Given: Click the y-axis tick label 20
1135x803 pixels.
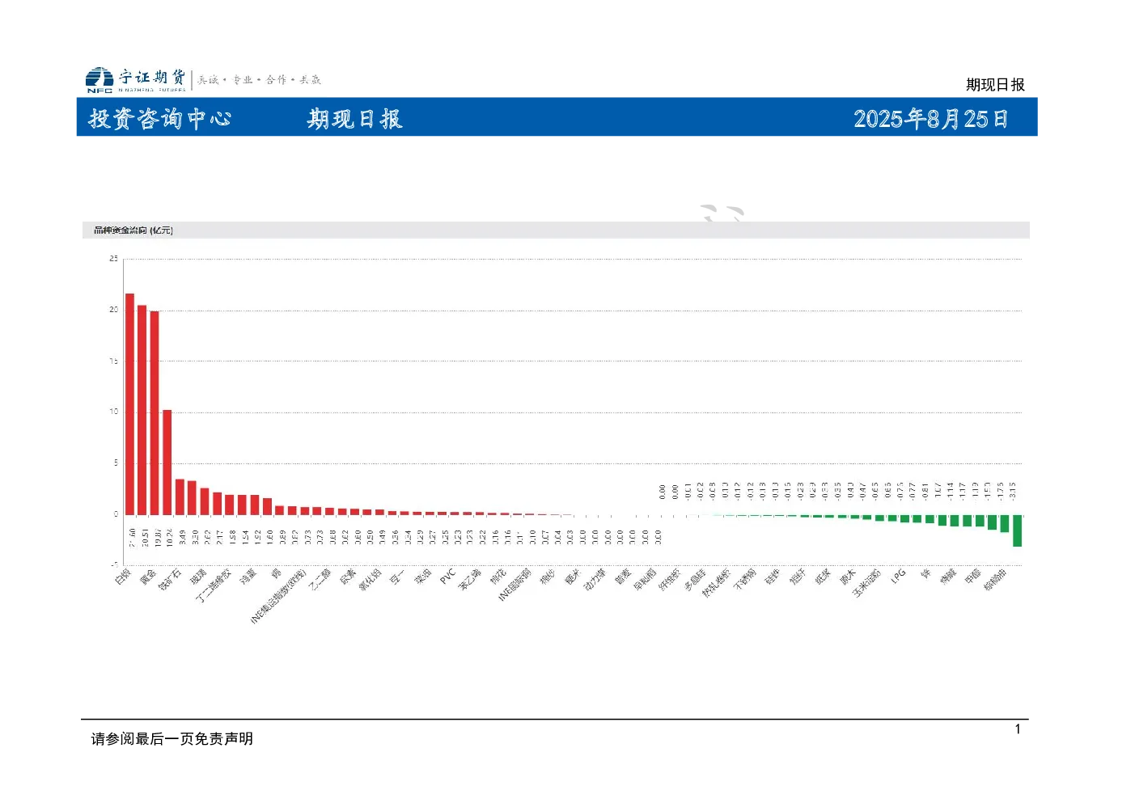Looking at the screenshot, I should pos(113,310).
